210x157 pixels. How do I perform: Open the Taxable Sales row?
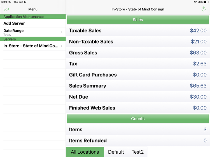pyautogui.click(x=138, y=31)
